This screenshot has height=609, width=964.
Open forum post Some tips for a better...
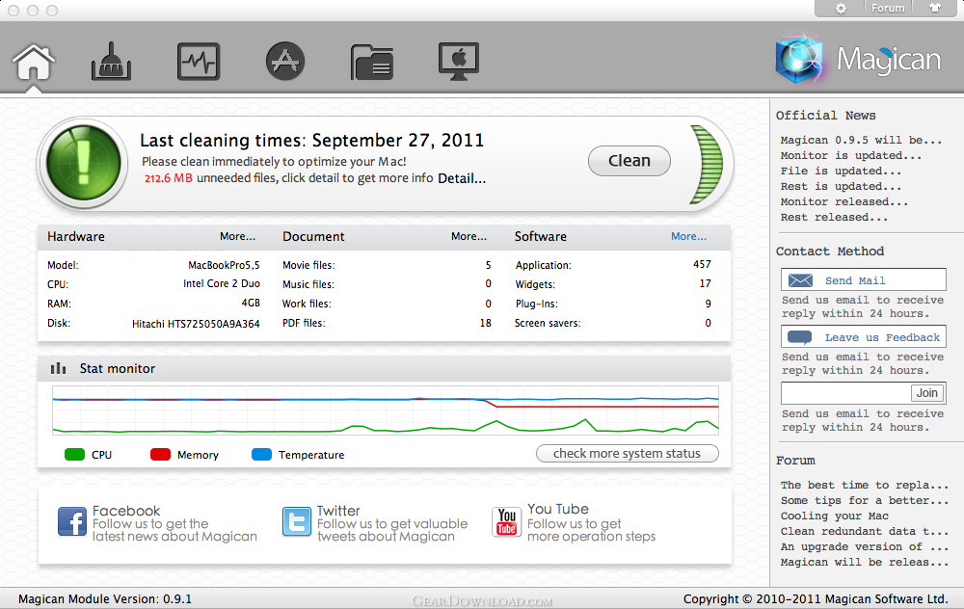[865, 500]
